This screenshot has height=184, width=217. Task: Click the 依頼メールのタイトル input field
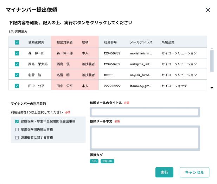pyautogui.click(x=145, y=112)
